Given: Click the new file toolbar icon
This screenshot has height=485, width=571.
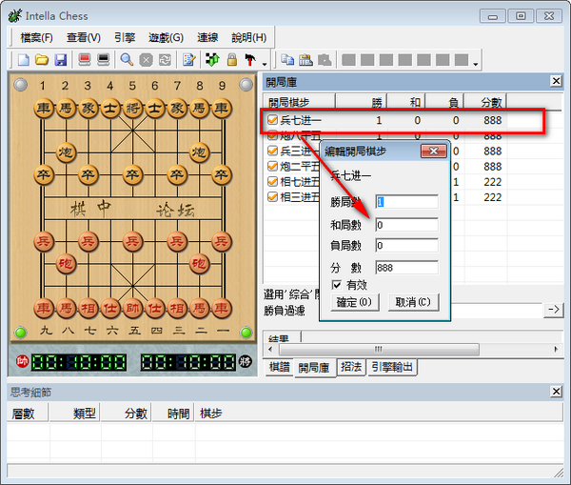Looking at the screenshot, I should coord(24,60).
